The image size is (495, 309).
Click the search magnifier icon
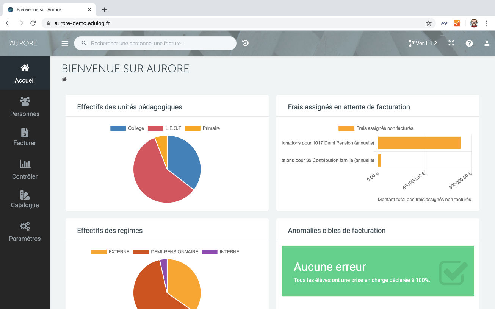(x=84, y=44)
